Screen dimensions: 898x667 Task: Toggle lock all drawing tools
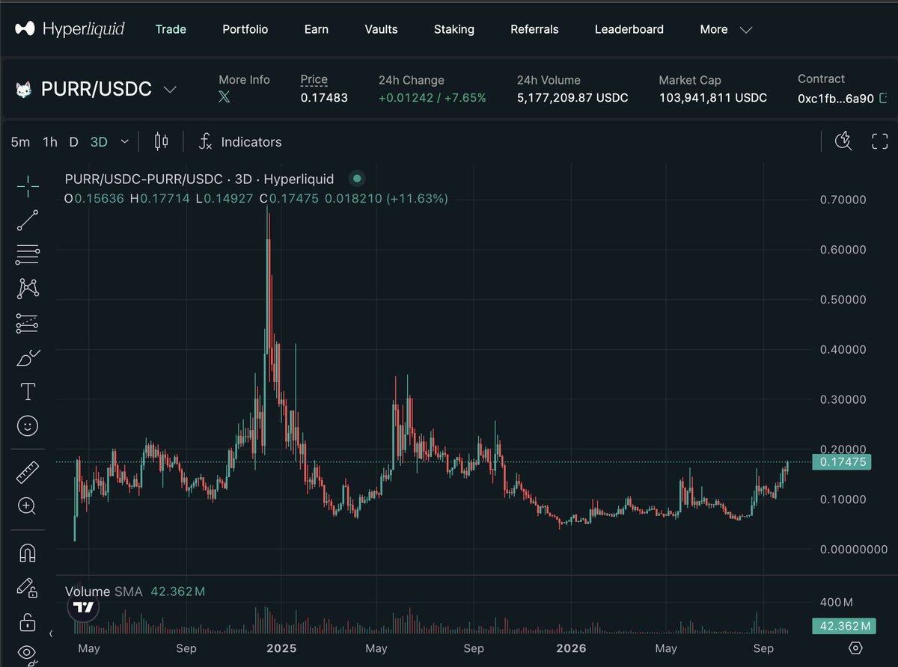pos(28,621)
